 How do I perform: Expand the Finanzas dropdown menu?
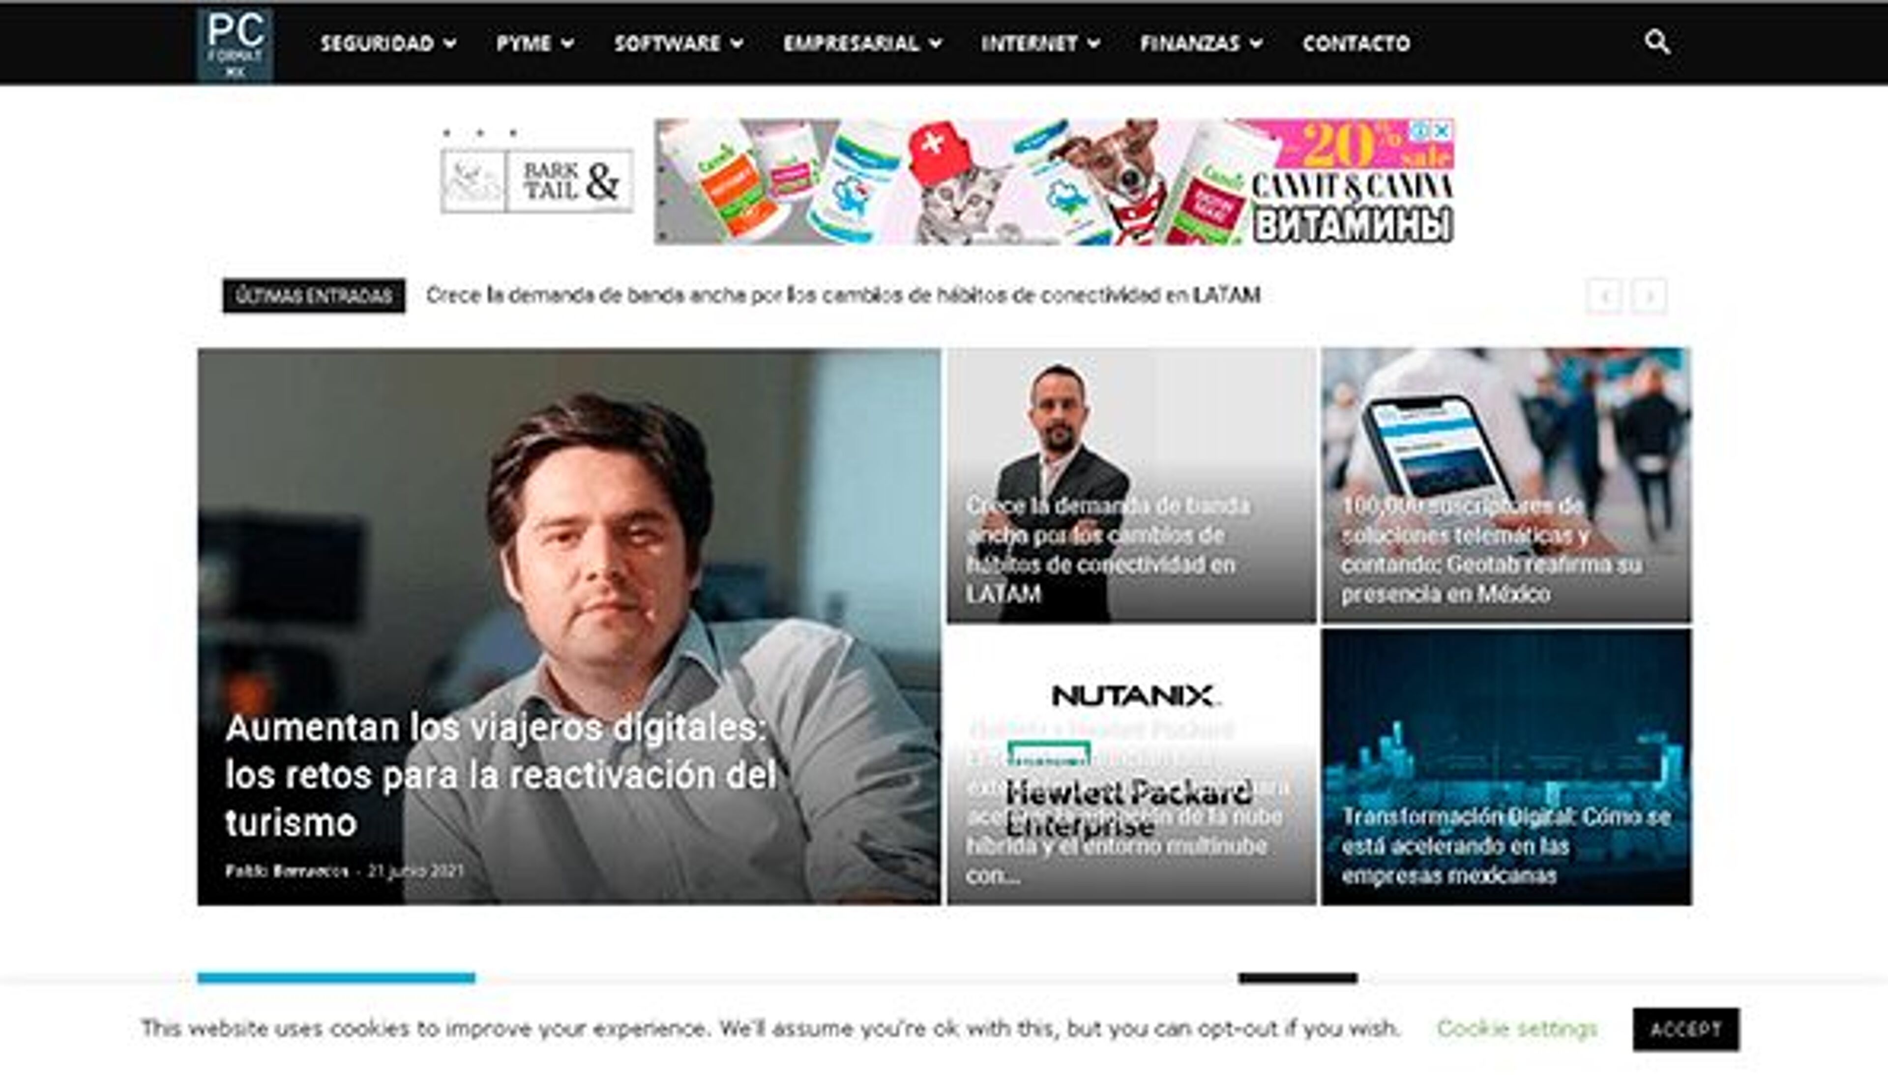point(1201,44)
